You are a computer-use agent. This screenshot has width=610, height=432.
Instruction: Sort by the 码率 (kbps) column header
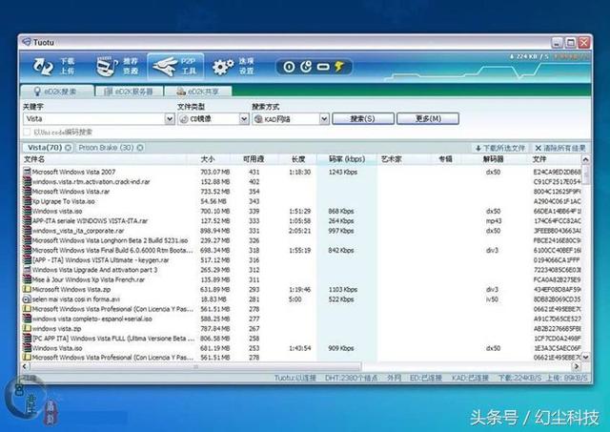coord(347,159)
